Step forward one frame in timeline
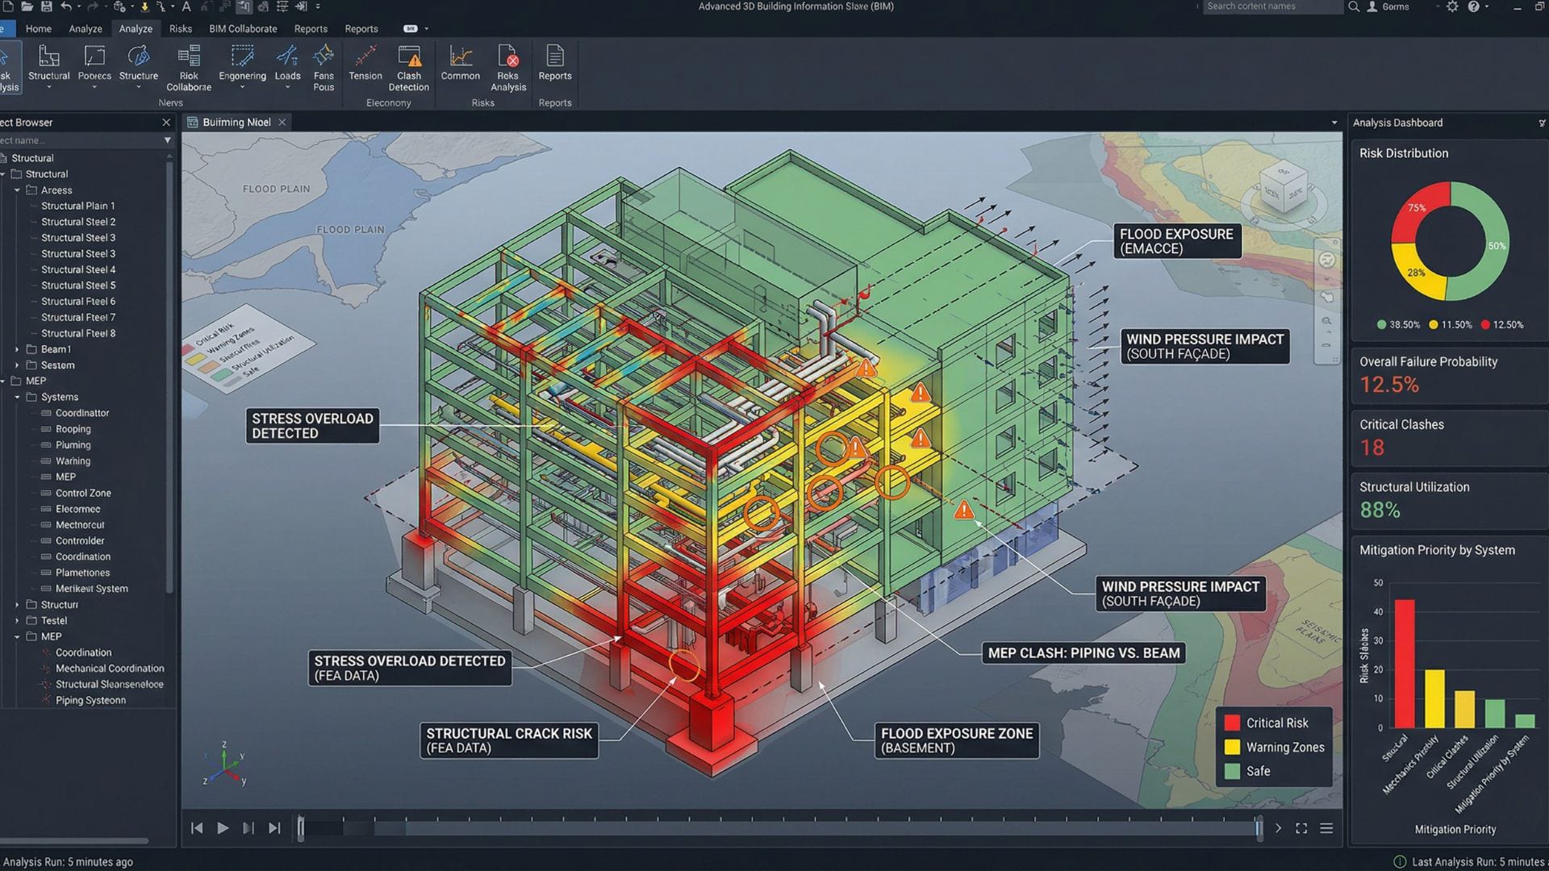This screenshot has width=1549, height=871. 248,828
